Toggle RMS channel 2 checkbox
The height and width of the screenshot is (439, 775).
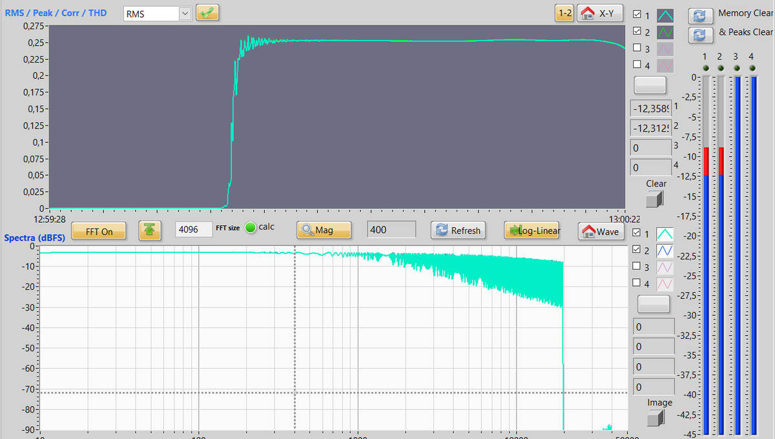637,31
